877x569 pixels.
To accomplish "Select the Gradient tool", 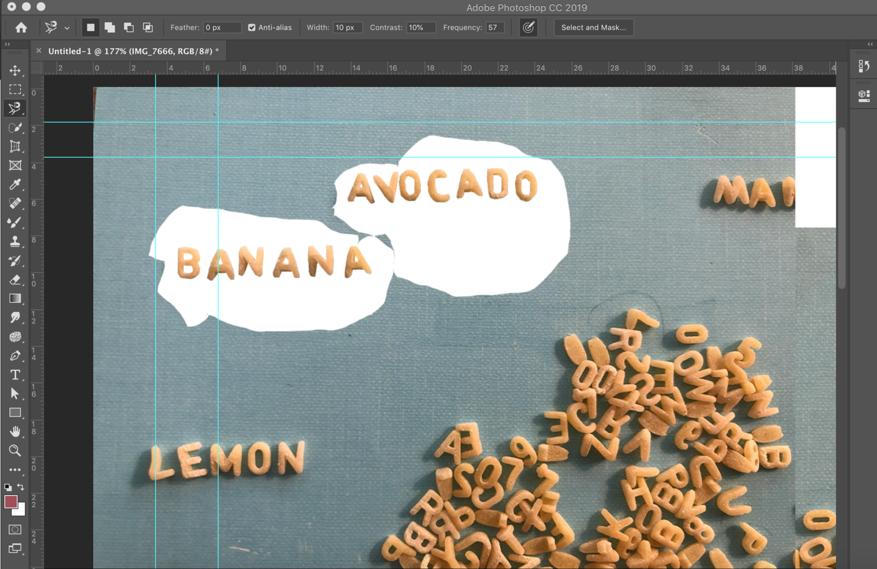I will point(15,298).
